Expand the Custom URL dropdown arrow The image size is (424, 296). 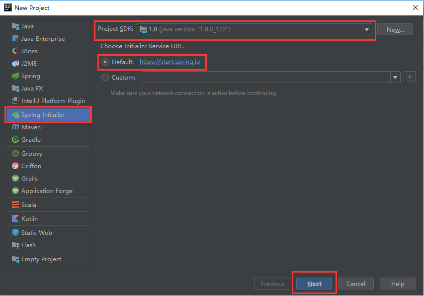[x=395, y=78]
